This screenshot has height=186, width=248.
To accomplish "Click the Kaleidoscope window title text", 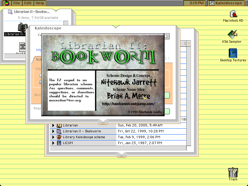I will pyautogui.click(x=48, y=28).
